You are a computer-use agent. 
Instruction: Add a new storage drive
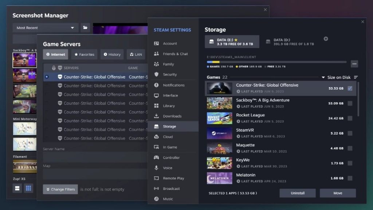coord(326,39)
